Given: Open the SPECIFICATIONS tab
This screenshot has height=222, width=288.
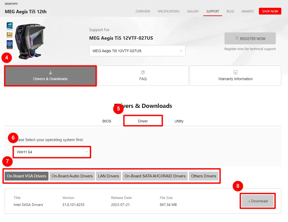Looking at the screenshot, I should point(168,11).
